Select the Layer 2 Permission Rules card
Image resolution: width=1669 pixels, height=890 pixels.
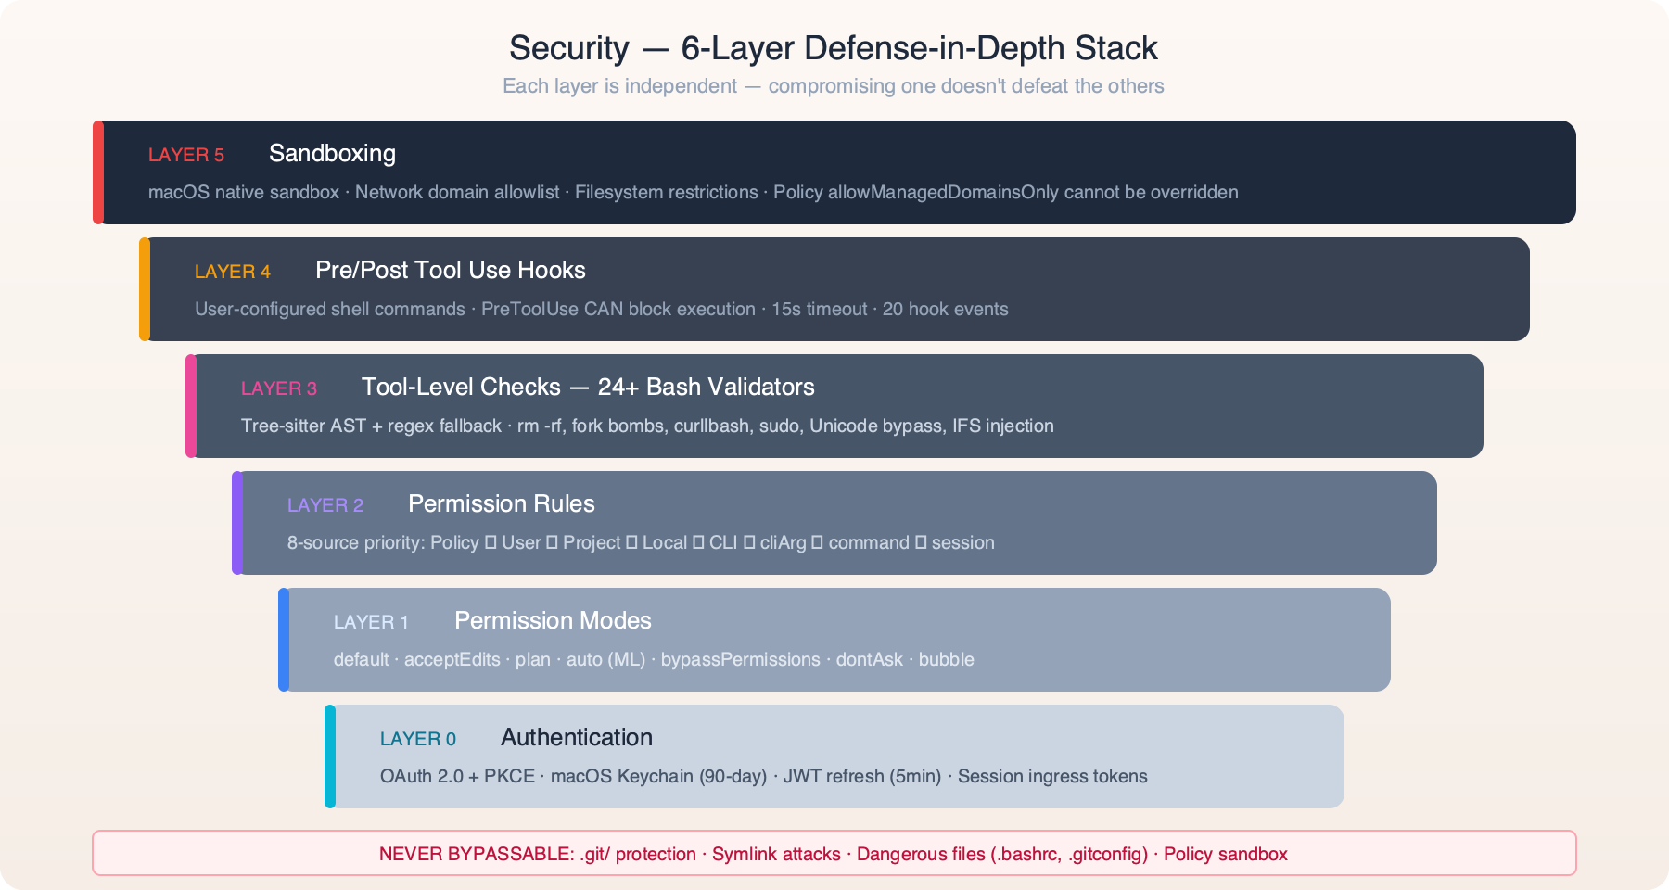point(834,522)
